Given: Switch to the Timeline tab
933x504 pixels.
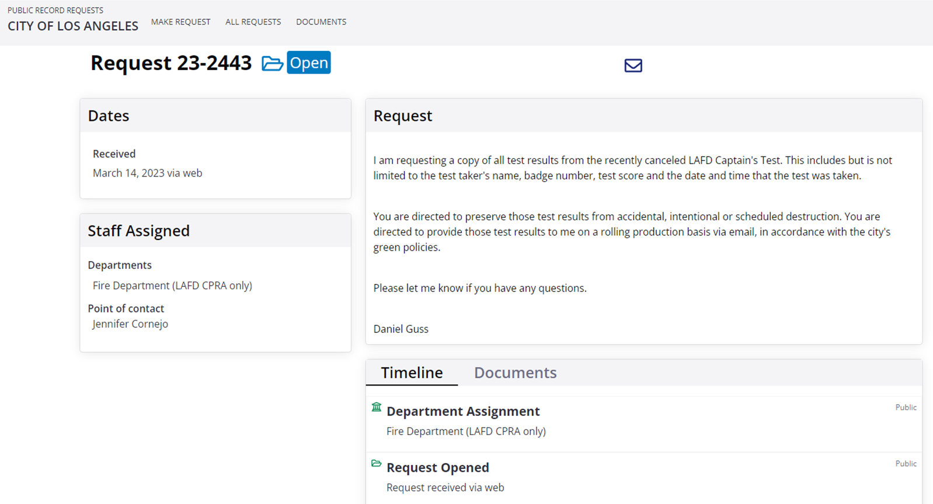Looking at the screenshot, I should [412, 373].
